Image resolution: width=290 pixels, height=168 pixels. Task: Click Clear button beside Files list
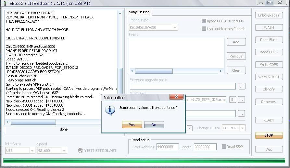236,70
